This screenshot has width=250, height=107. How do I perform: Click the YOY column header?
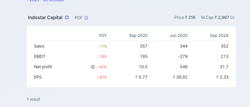coord(102,36)
